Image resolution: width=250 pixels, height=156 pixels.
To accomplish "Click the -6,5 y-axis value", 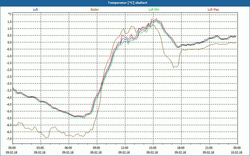I will (x=9, y=132).
